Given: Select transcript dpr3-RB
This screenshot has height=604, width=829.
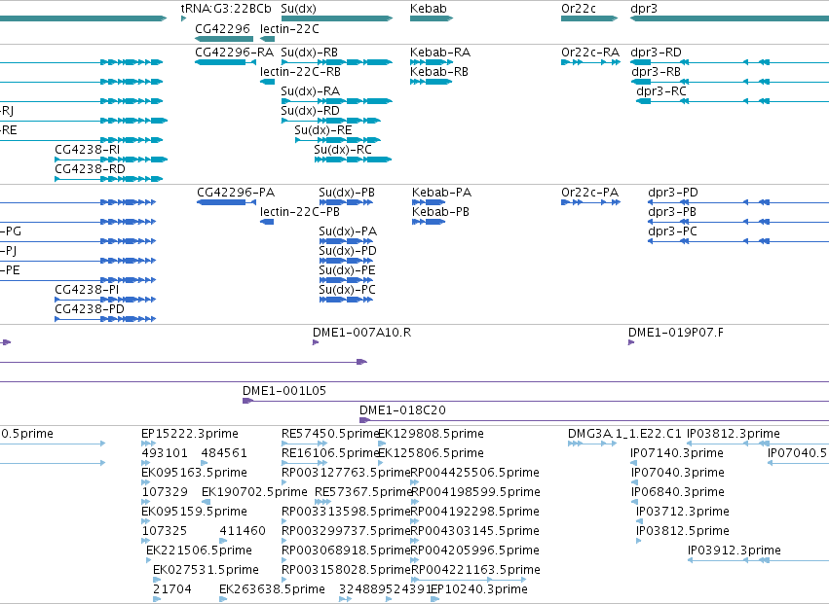Looking at the screenshot, I should [x=657, y=72].
